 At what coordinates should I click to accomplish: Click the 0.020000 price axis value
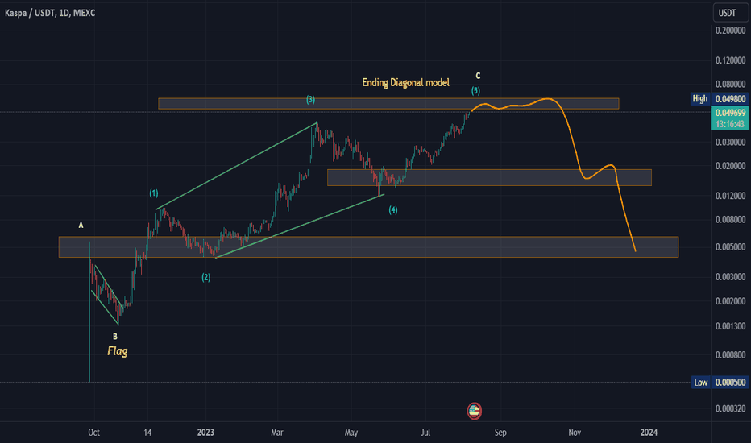coord(730,166)
